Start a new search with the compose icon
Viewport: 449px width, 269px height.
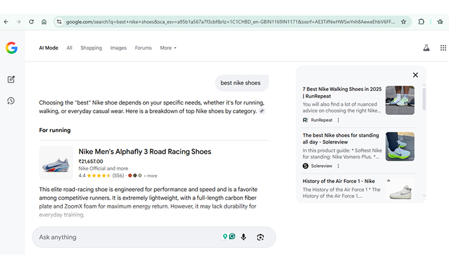[11, 80]
